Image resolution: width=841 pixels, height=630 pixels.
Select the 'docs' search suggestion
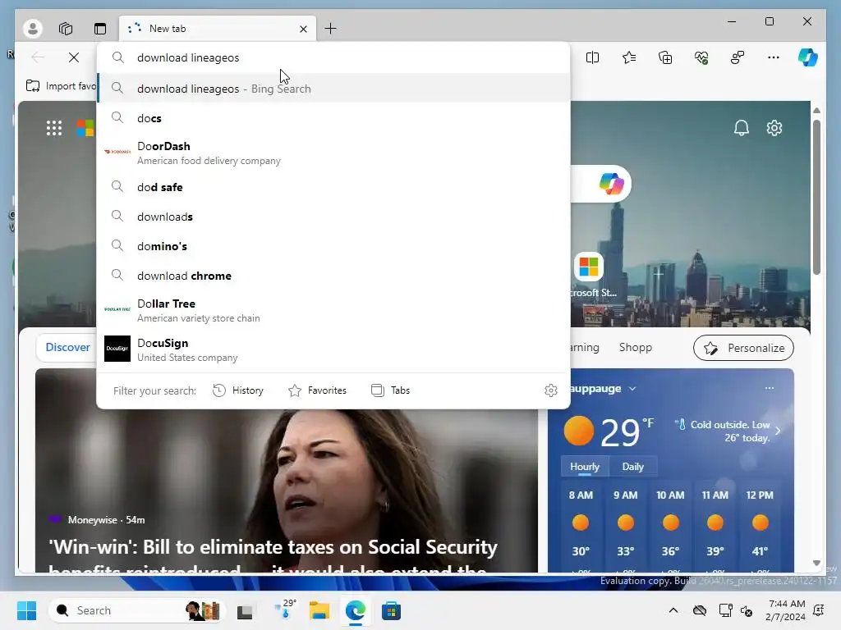pos(333,118)
